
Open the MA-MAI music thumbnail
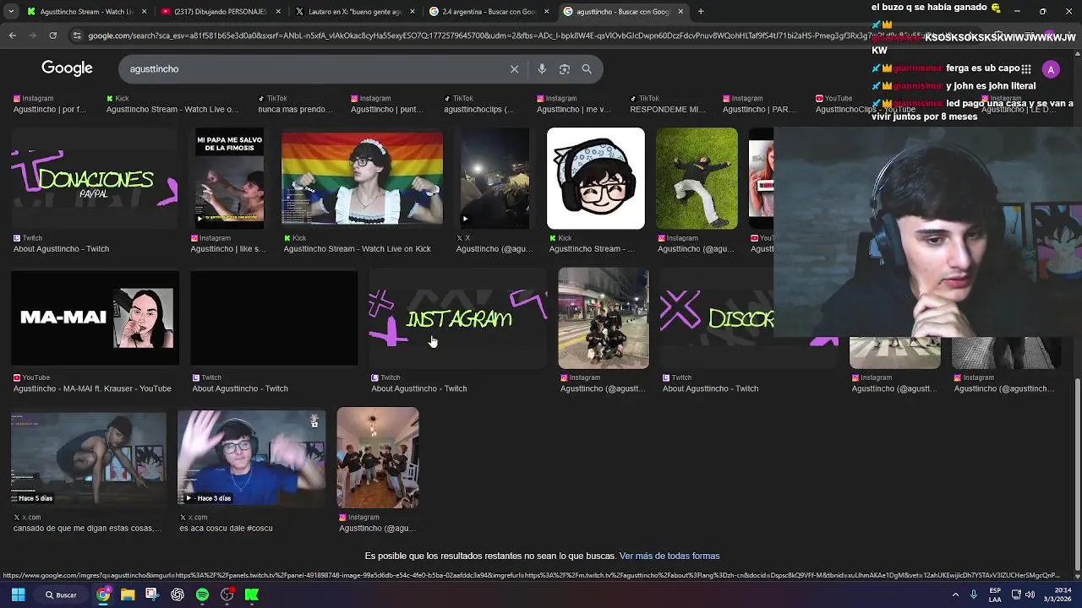point(95,318)
